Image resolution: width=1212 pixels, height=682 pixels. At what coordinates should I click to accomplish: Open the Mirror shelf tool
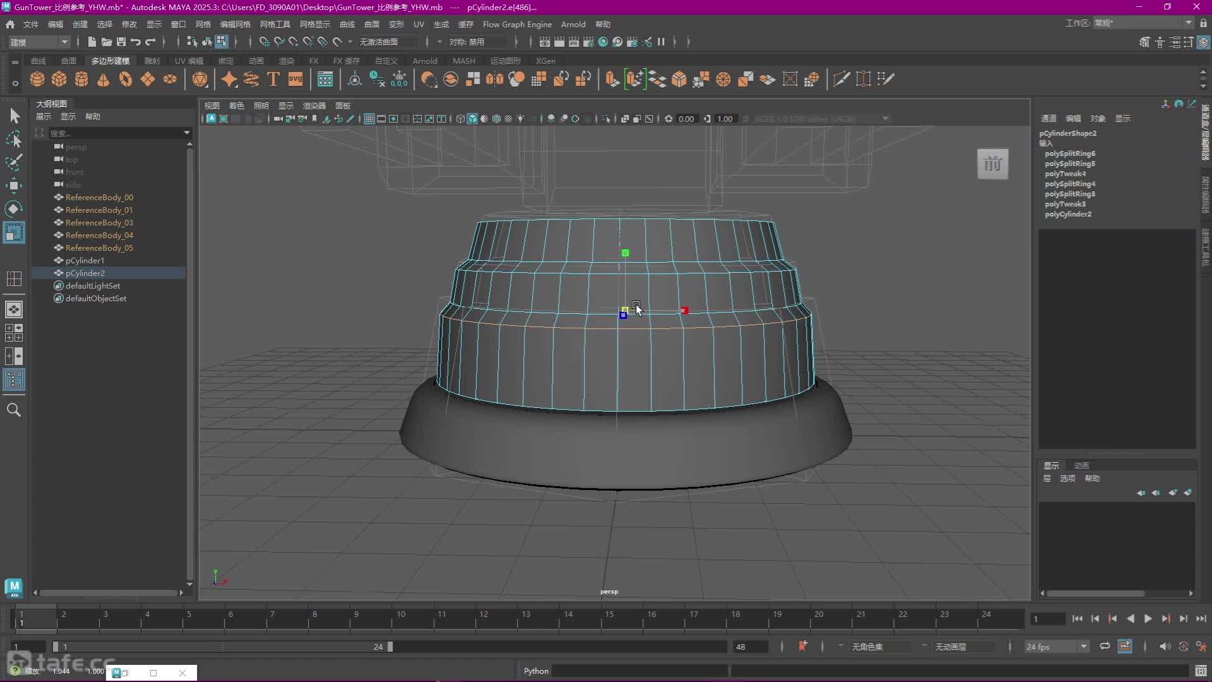495,80
